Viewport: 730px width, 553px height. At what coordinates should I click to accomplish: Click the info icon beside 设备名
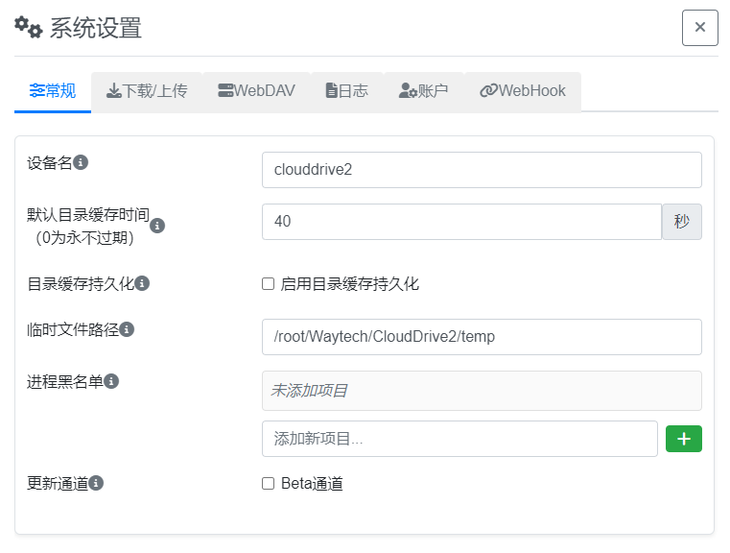pyautogui.click(x=81, y=162)
